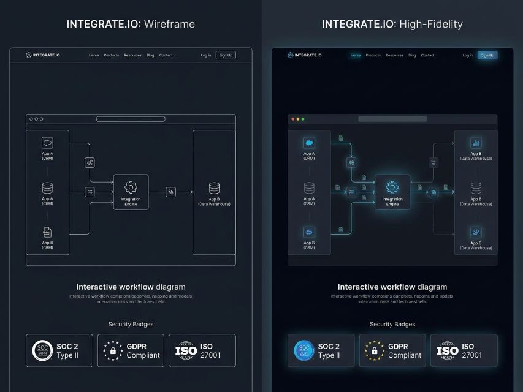Click the gray address bar in High-Fidelity browser frame
Viewport: 523px width, 392px height.
(392, 119)
